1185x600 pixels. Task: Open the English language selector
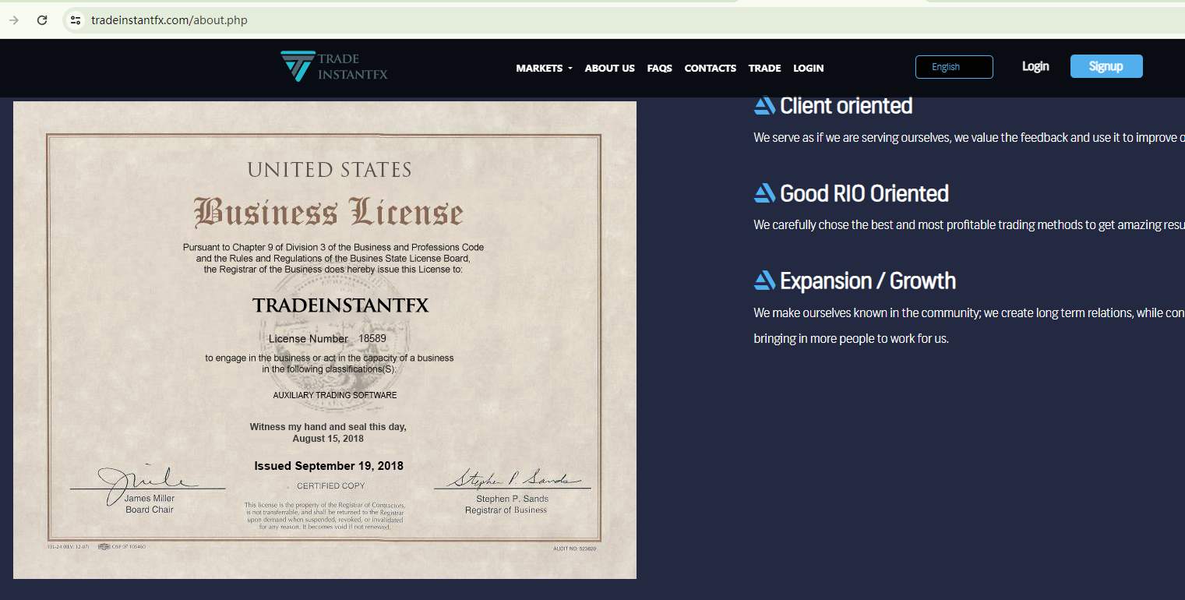point(954,67)
